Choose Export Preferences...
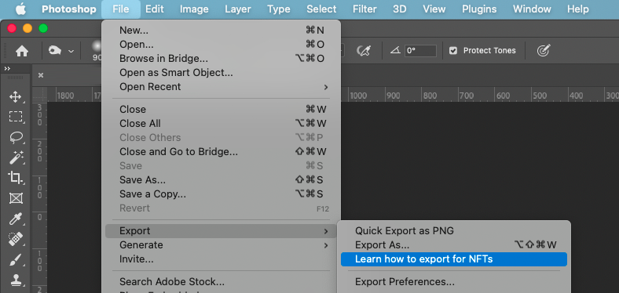The height and width of the screenshot is (293, 619). (x=454, y=282)
